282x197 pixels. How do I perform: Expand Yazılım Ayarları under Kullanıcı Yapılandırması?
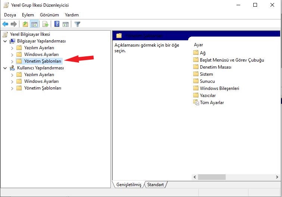click(x=12, y=75)
